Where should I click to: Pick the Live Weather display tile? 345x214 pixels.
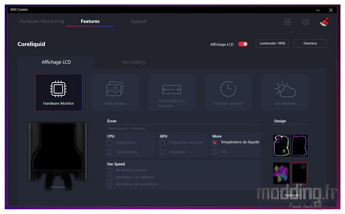[x=285, y=92]
